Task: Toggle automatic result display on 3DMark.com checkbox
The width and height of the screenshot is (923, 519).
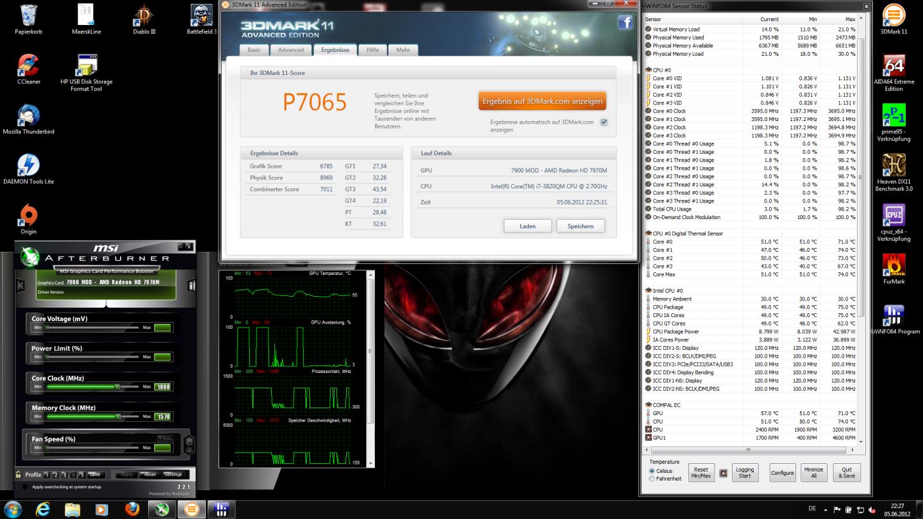Action: pos(604,122)
